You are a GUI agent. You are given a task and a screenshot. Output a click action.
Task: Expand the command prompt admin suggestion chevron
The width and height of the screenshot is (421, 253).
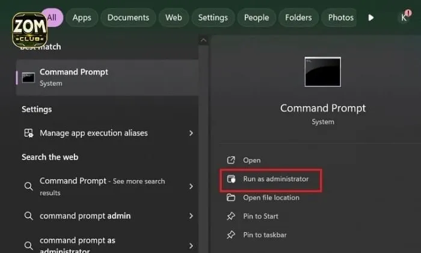(x=191, y=216)
